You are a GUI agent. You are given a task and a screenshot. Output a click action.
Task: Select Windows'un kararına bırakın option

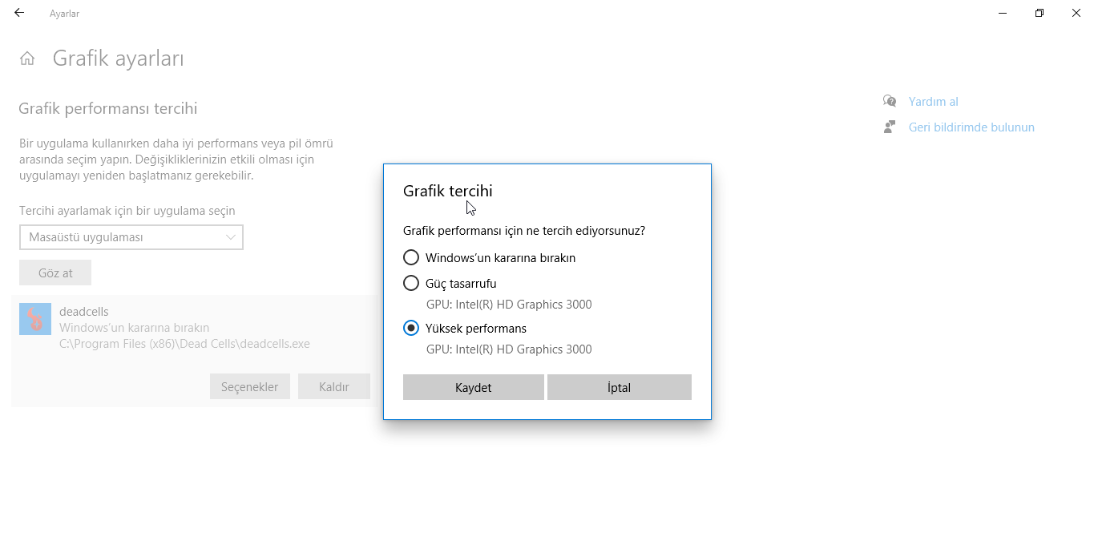(x=411, y=258)
